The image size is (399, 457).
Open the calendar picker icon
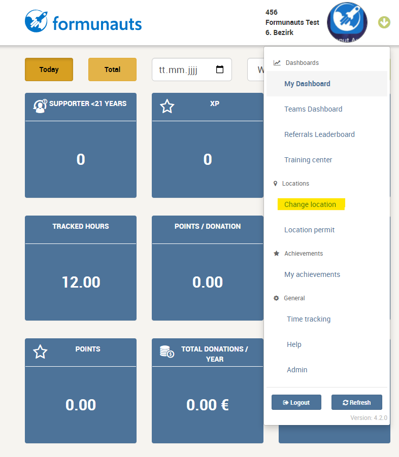coord(220,69)
